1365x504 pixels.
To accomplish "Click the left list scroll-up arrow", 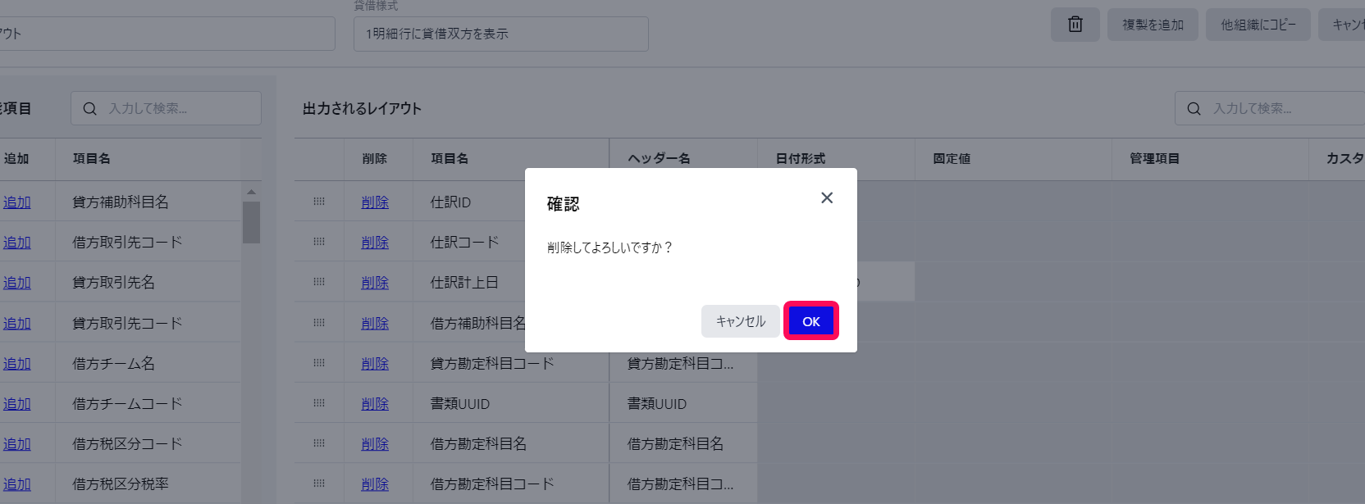I will point(251,192).
